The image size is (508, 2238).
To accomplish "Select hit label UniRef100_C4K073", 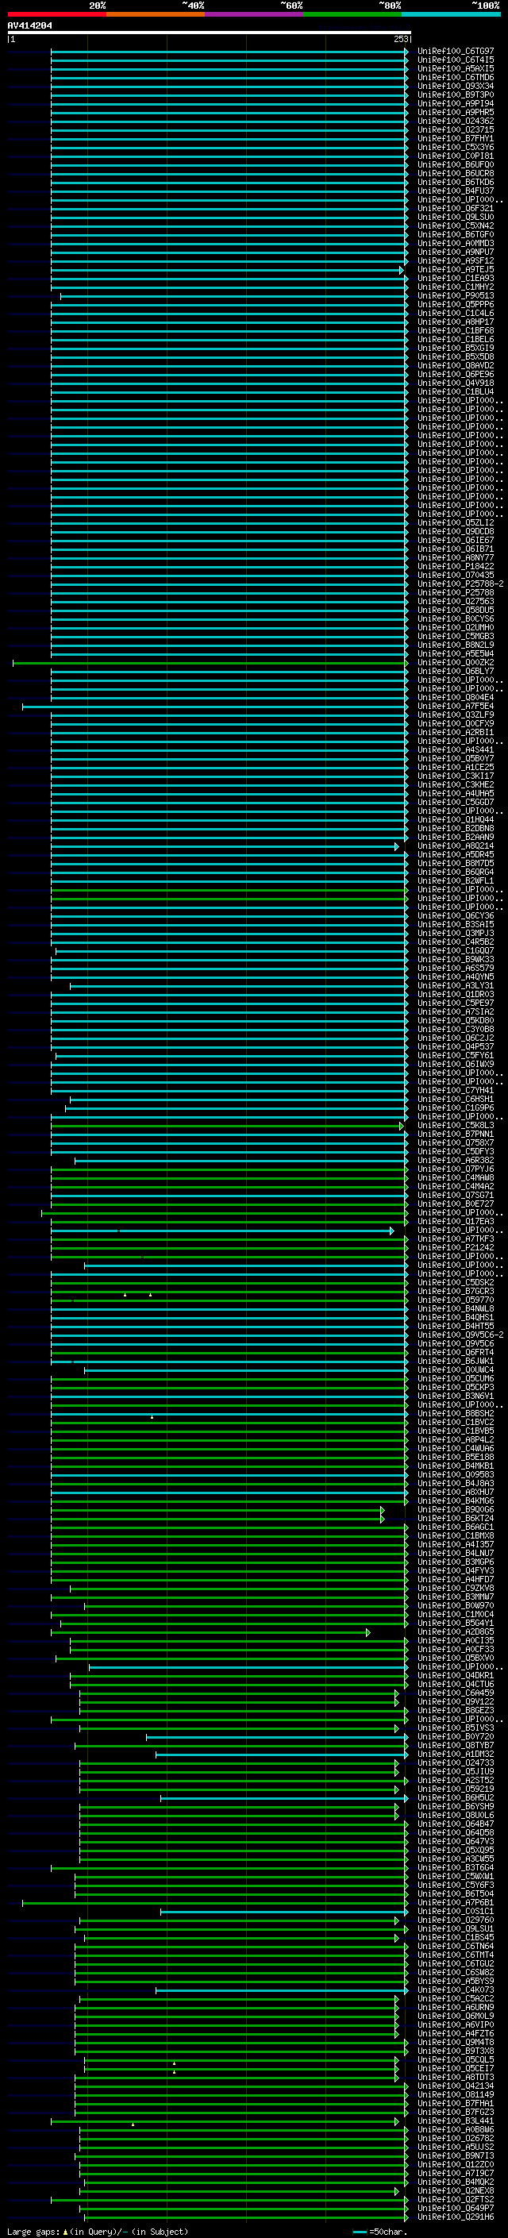I will coord(456,1990).
